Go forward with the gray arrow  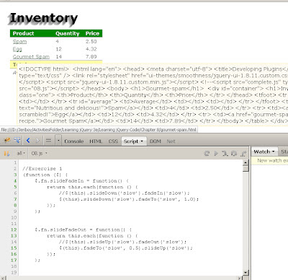(x=37, y=141)
